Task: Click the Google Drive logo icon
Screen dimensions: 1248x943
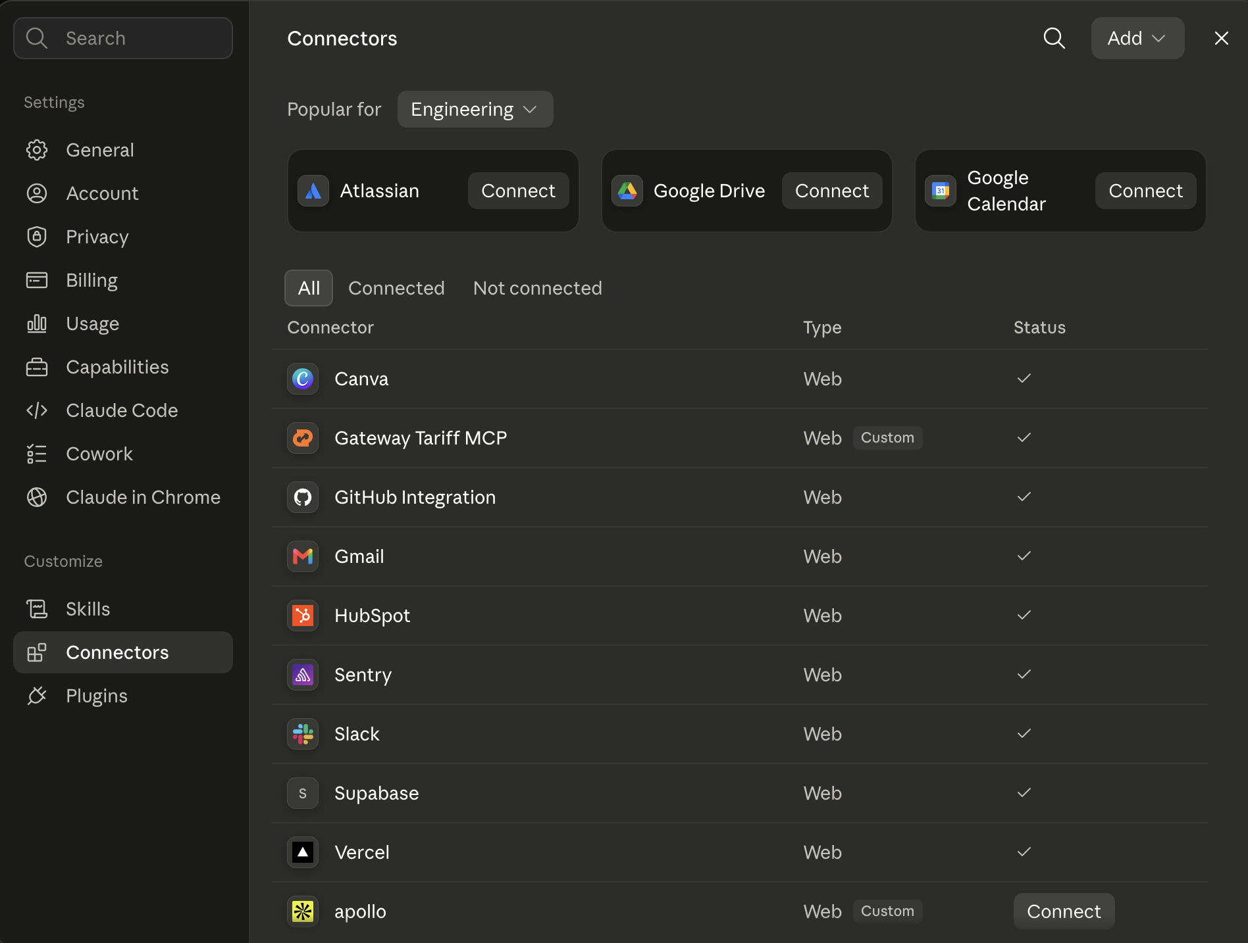Action: [627, 191]
